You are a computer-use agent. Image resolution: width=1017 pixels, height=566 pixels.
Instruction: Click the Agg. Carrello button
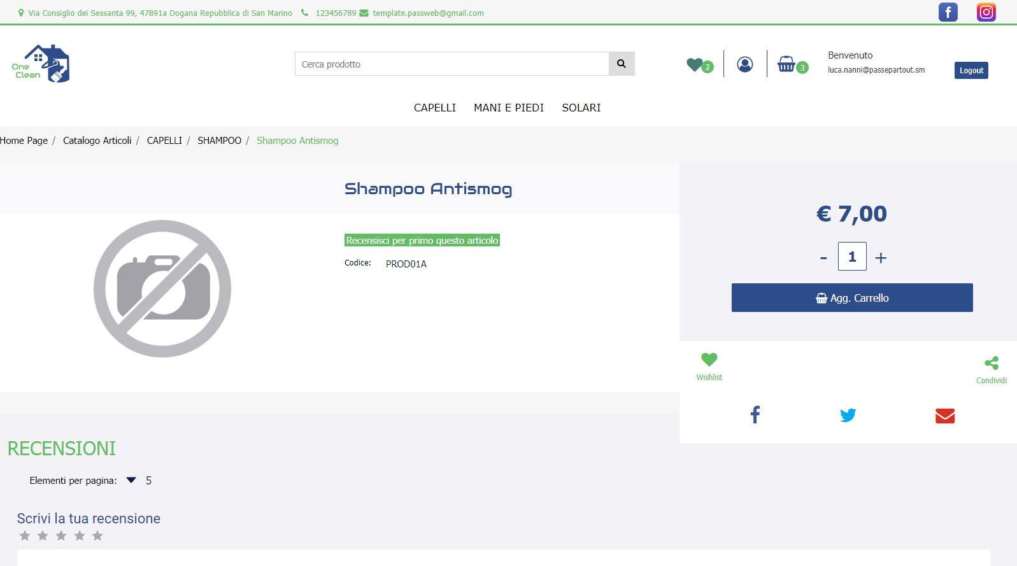pyautogui.click(x=851, y=298)
